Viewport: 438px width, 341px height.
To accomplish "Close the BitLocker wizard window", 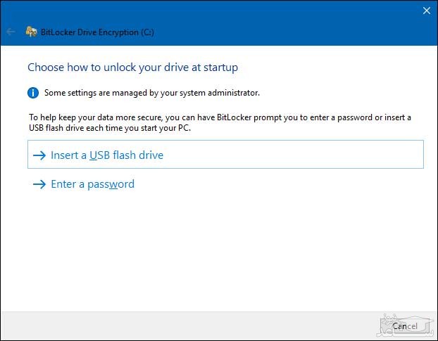I will [427, 11].
